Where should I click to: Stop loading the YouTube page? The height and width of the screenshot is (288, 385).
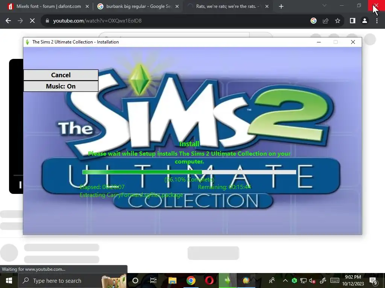32,21
